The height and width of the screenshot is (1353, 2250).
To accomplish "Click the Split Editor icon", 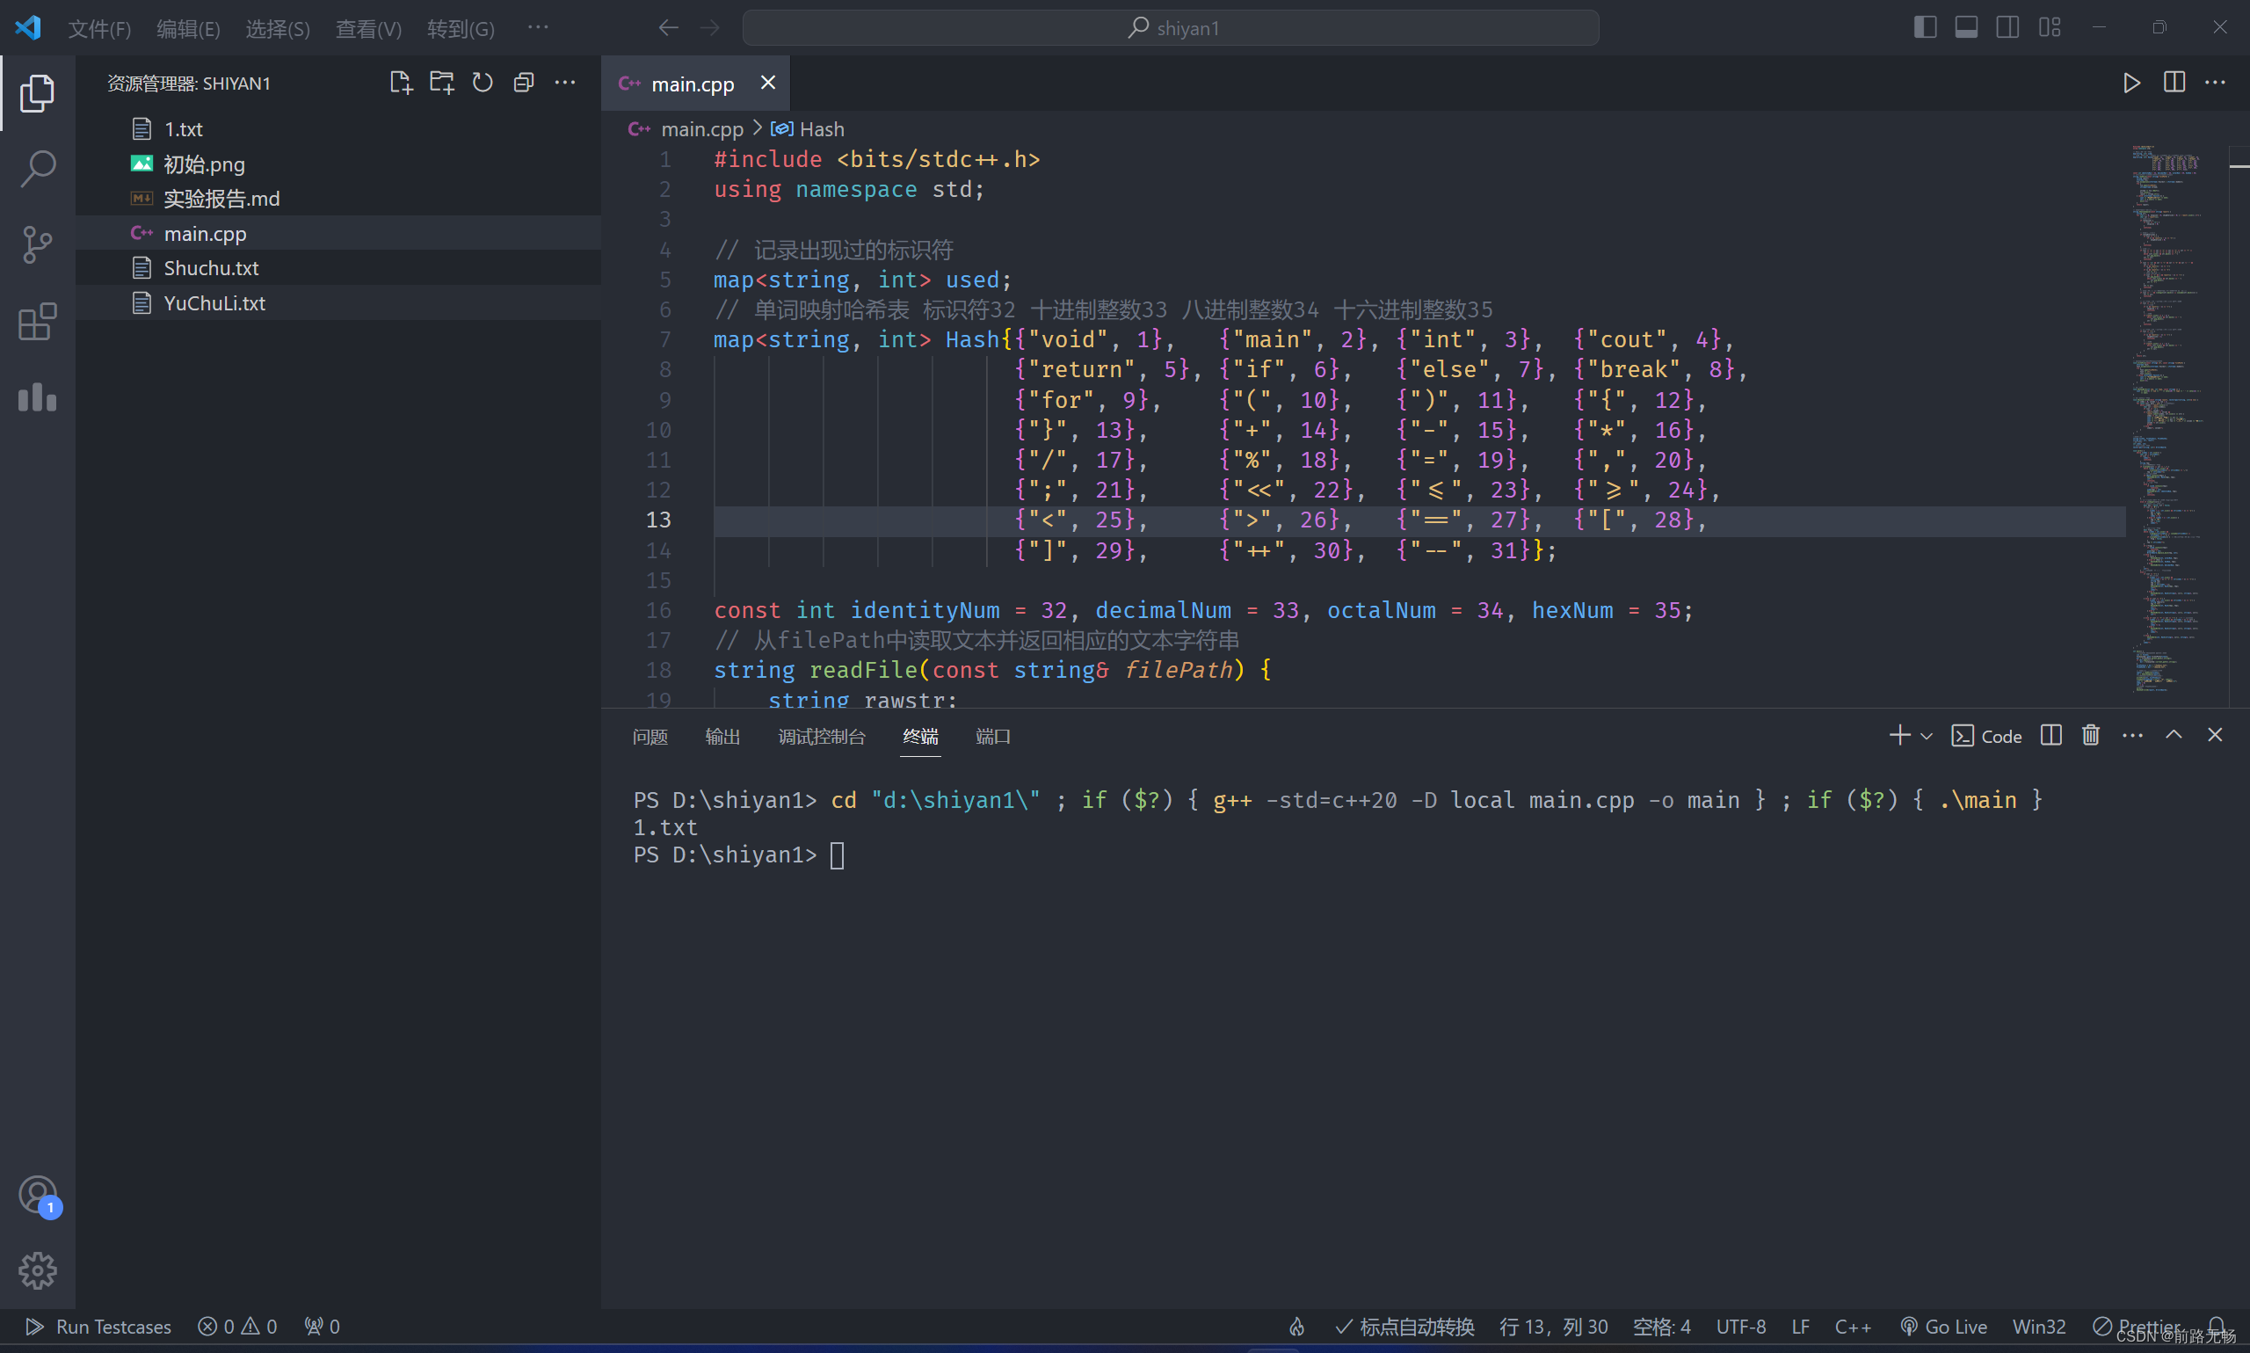I will (2174, 82).
